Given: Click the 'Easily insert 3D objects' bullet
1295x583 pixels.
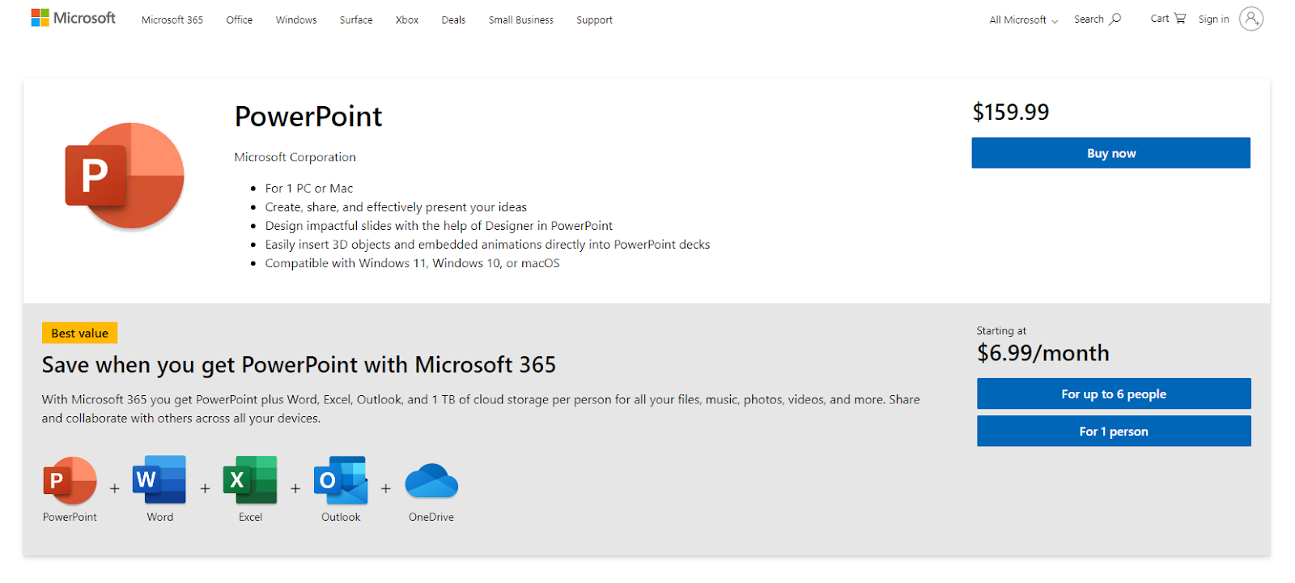Looking at the screenshot, I should point(487,245).
